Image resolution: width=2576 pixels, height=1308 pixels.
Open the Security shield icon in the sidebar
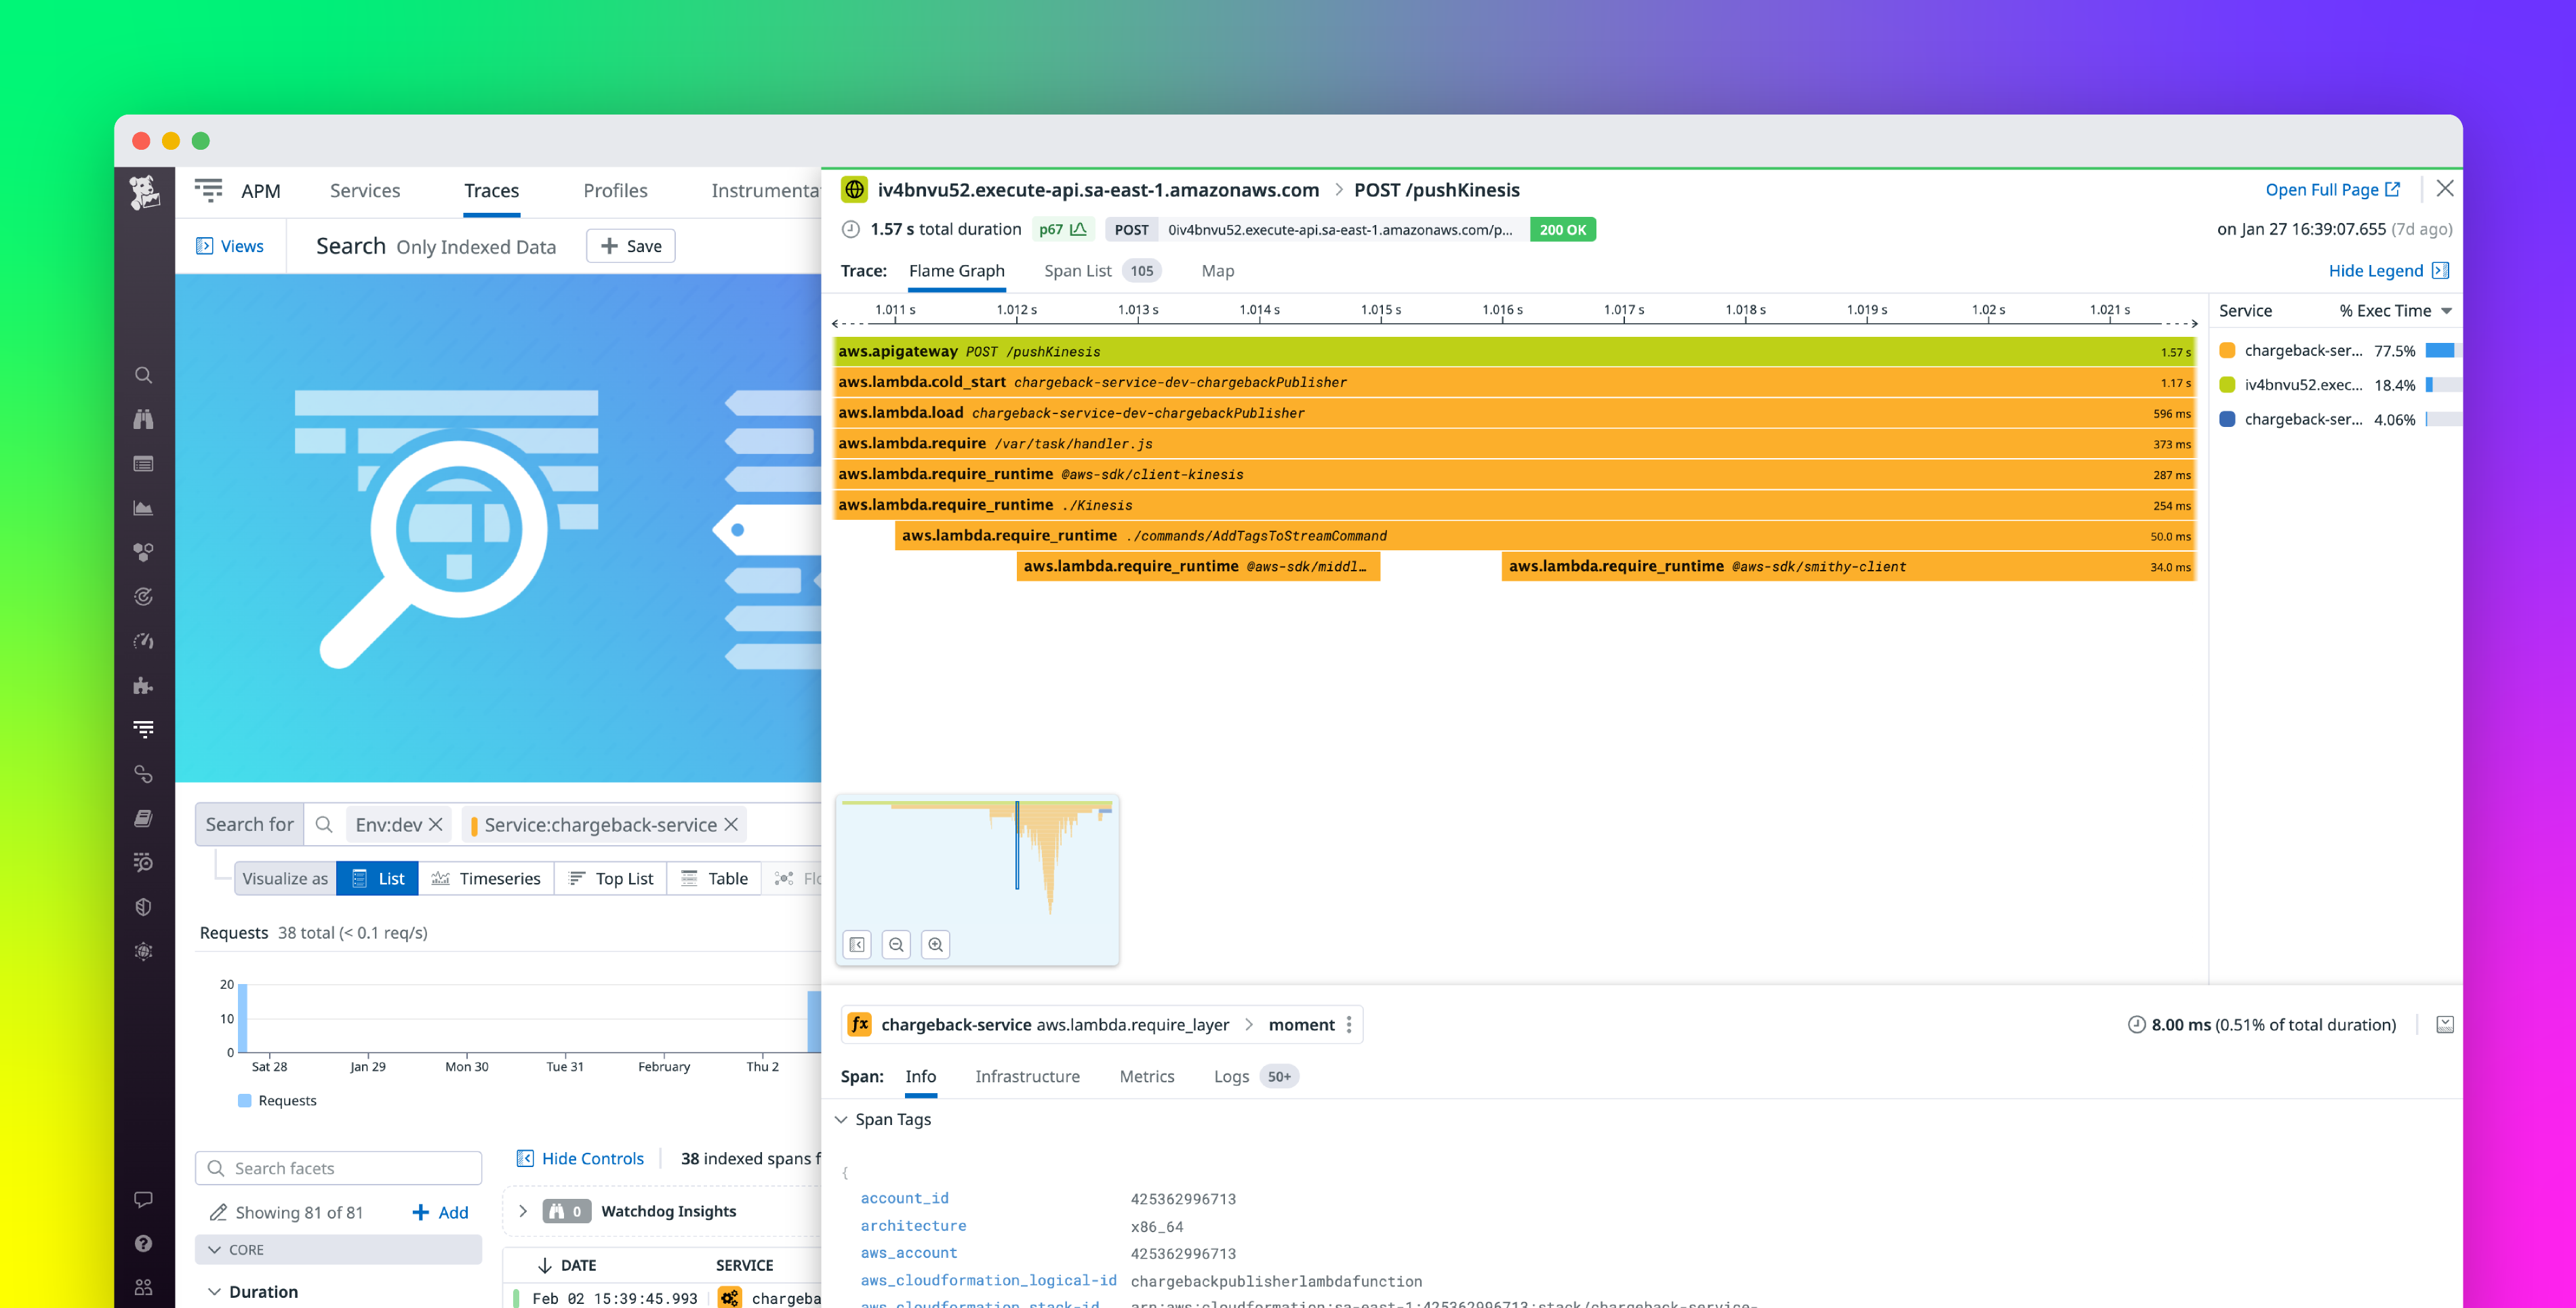(x=144, y=907)
